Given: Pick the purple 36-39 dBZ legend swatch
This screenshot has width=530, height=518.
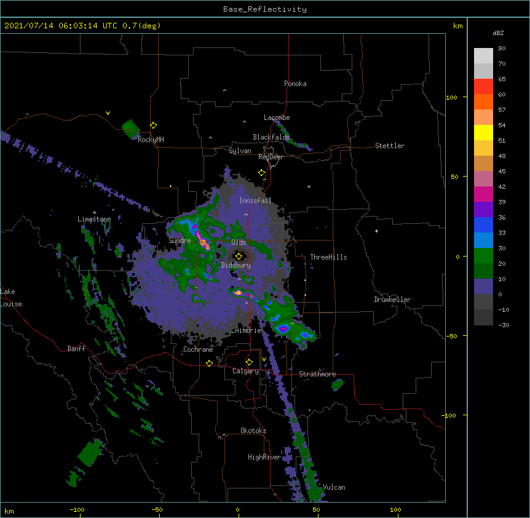Looking at the screenshot, I should pyautogui.click(x=483, y=210).
